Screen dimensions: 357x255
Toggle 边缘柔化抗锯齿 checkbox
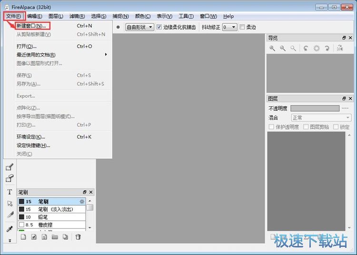(159, 27)
